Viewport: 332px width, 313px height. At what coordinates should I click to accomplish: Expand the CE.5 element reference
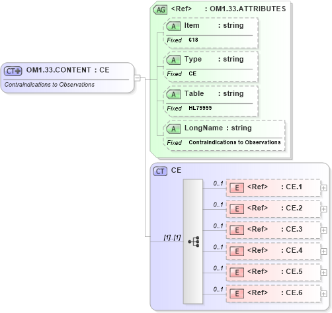(x=323, y=273)
